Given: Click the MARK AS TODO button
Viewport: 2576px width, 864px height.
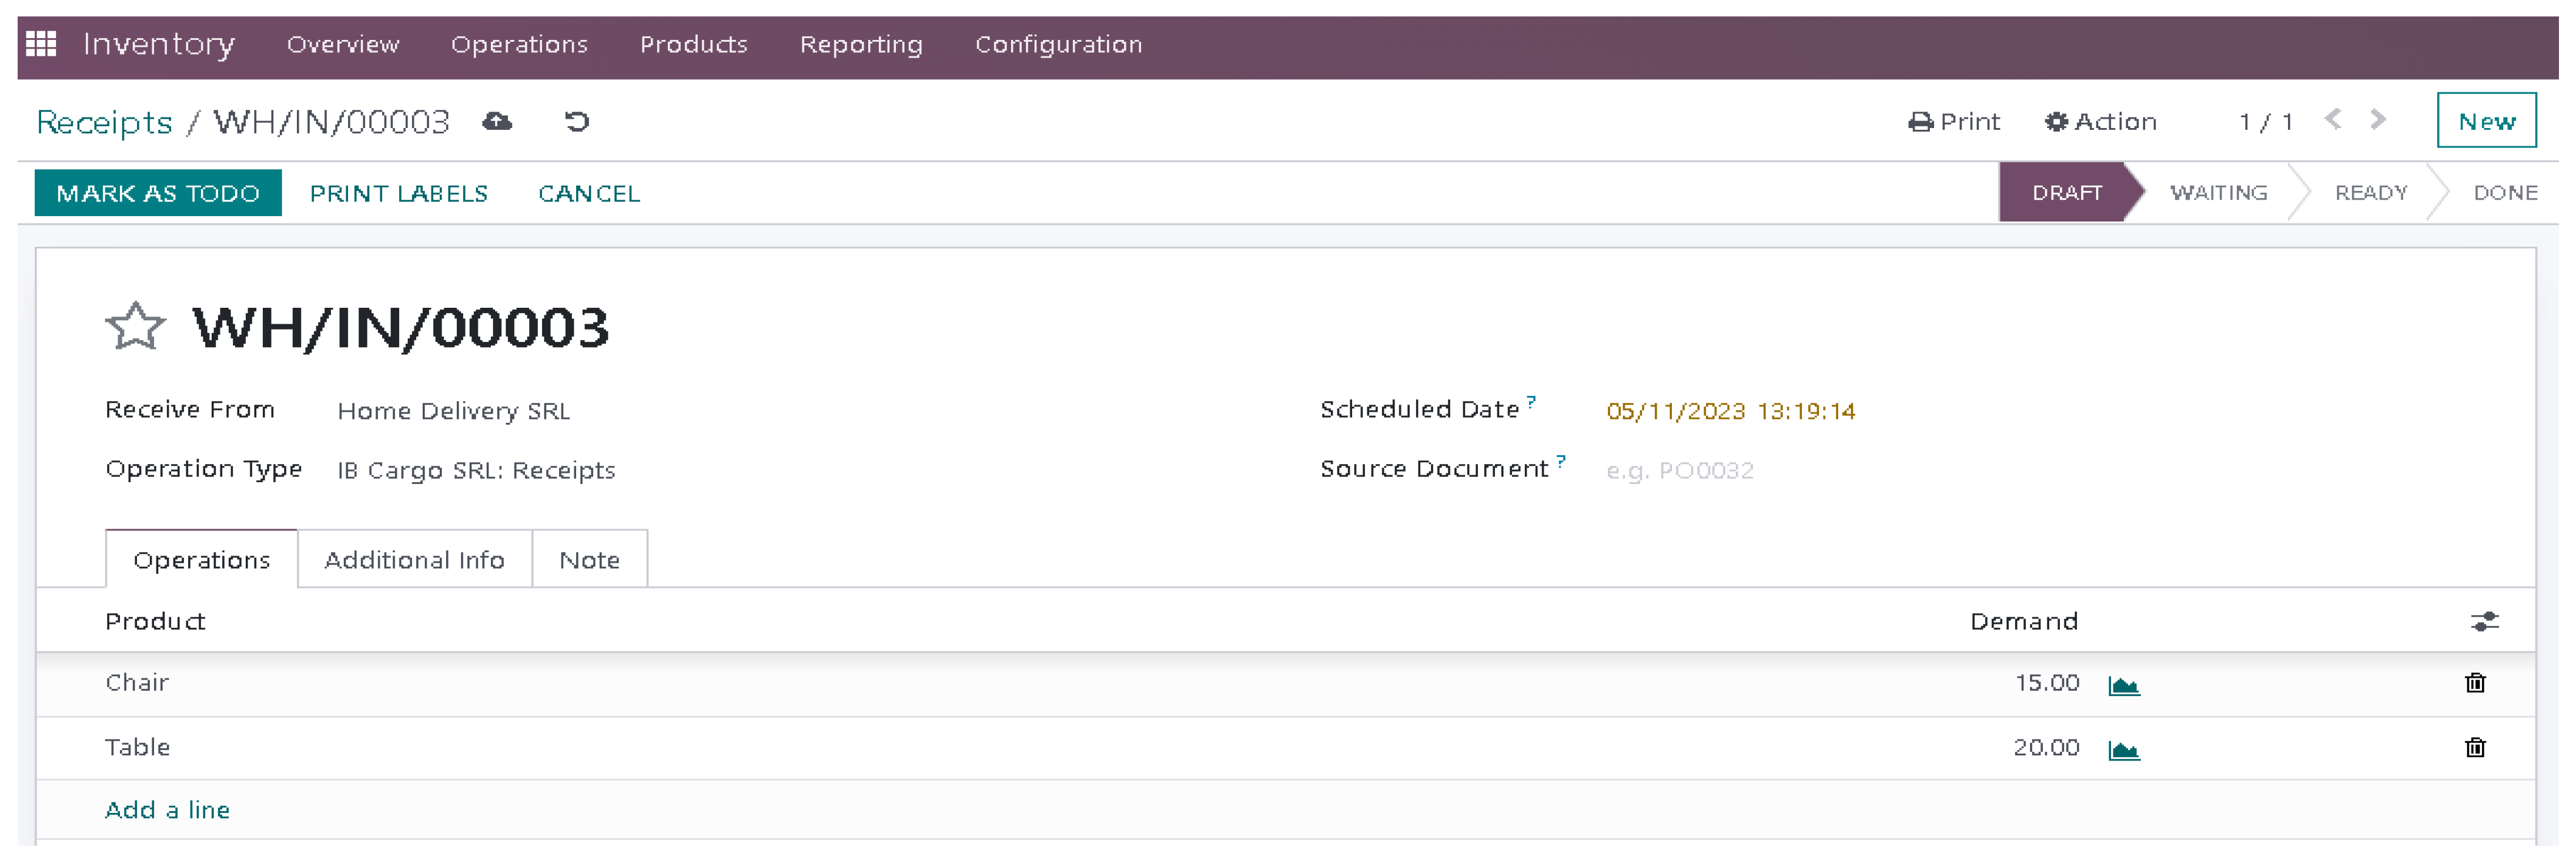Looking at the screenshot, I should [158, 193].
